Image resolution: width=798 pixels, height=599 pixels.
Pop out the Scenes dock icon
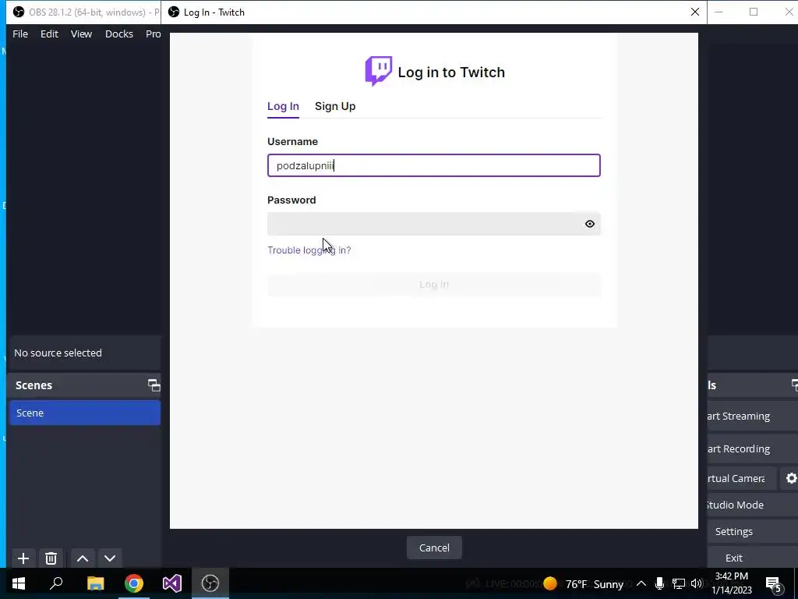pos(154,385)
